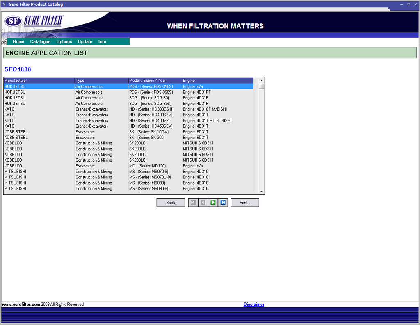This screenshot has width=420, height=325.
Task: Jump to last page of results
Action: click(x=223, y=203)
